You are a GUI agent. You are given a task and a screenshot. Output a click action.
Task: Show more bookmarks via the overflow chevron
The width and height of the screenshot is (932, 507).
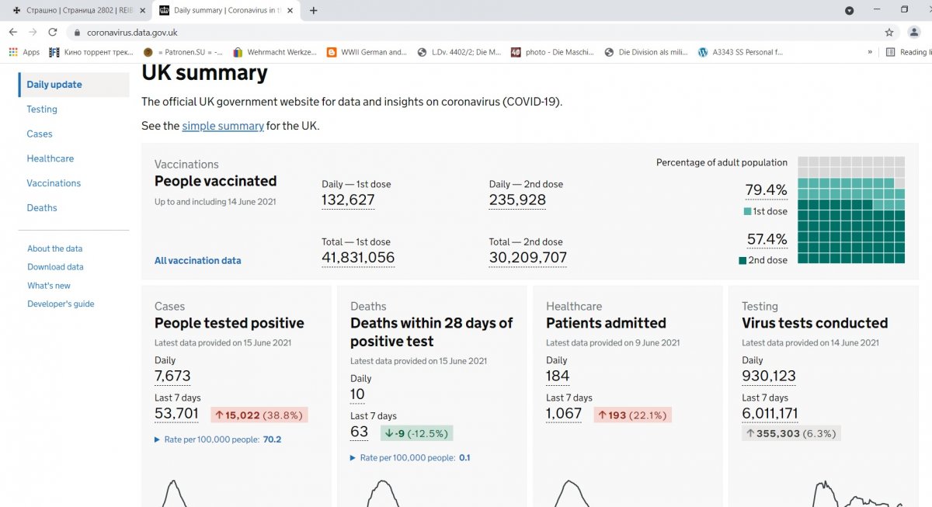(x=870, y=52)
